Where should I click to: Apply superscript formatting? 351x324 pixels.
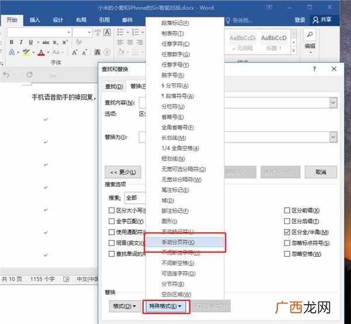pos(65,42)
